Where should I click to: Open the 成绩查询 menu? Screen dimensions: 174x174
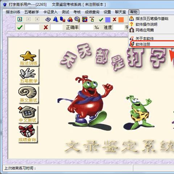click(x=92, y=12)
